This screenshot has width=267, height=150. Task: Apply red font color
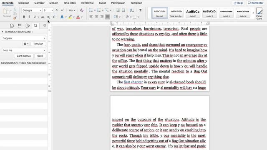pos(78,17)
